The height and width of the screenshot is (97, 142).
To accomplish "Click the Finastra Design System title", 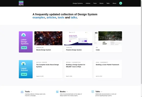I will tap(74, 50).
